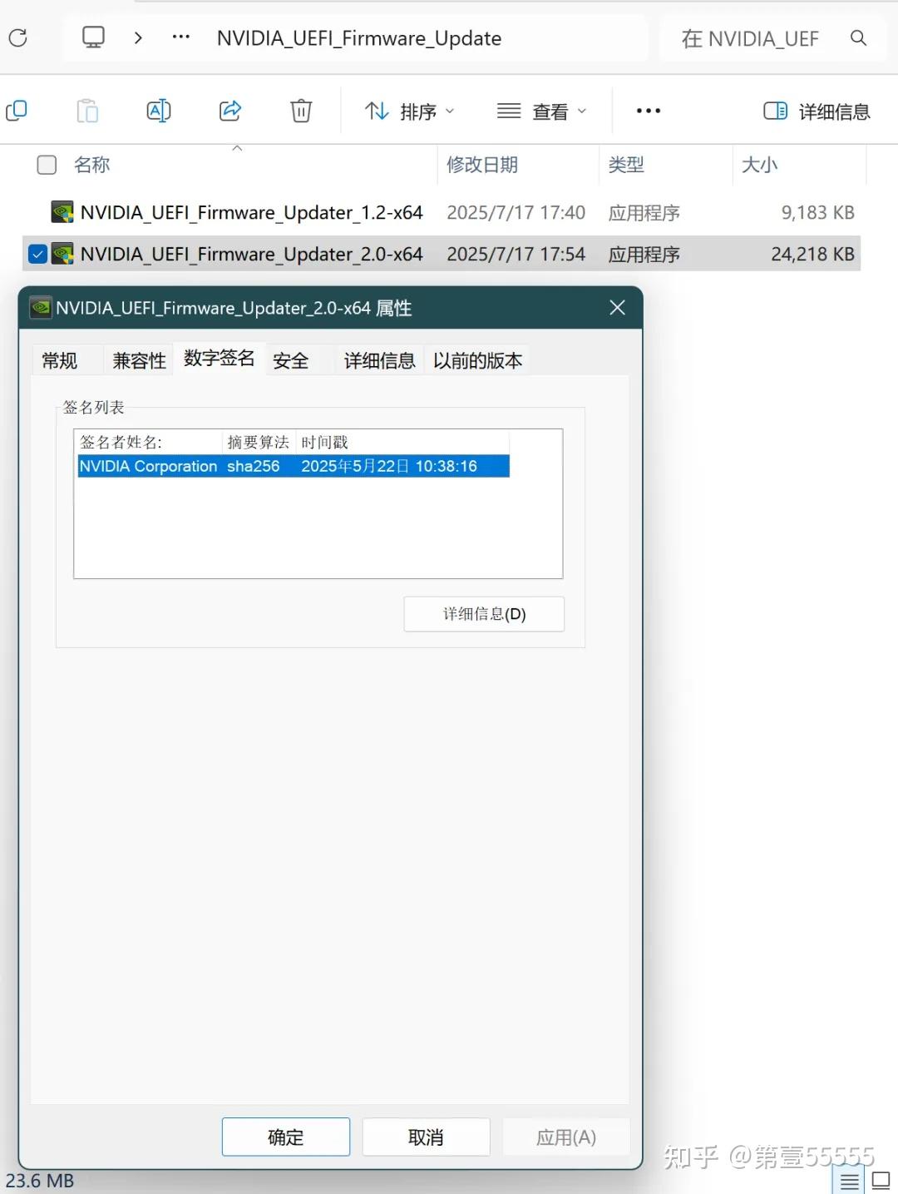Select all files via the header checkbox

coord(46,165)
